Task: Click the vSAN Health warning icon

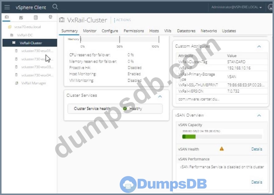Action: coord(222,149)
